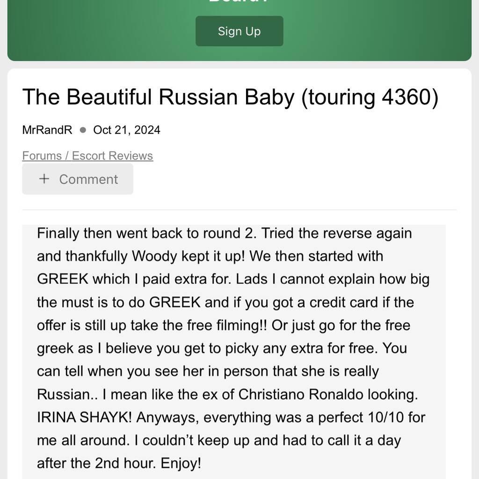Select the thread title heading
Viewport: 479px width, 479px height.
point(230,97)
